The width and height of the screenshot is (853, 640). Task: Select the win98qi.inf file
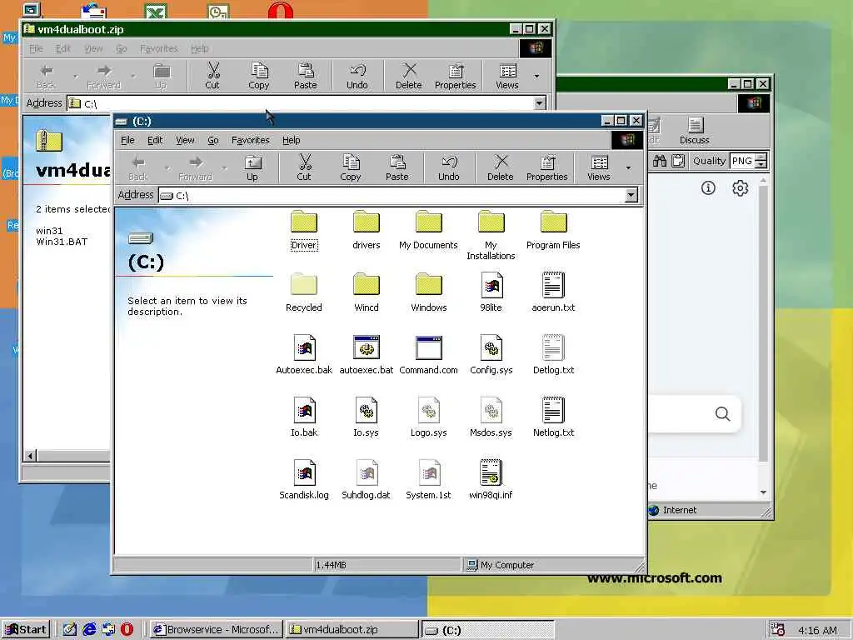[491, 480]
